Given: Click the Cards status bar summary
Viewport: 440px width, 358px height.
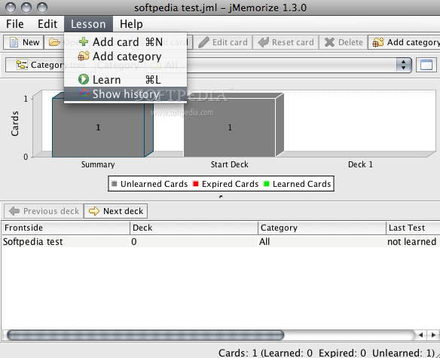Looking at the screenshot, I should [327, 353].
